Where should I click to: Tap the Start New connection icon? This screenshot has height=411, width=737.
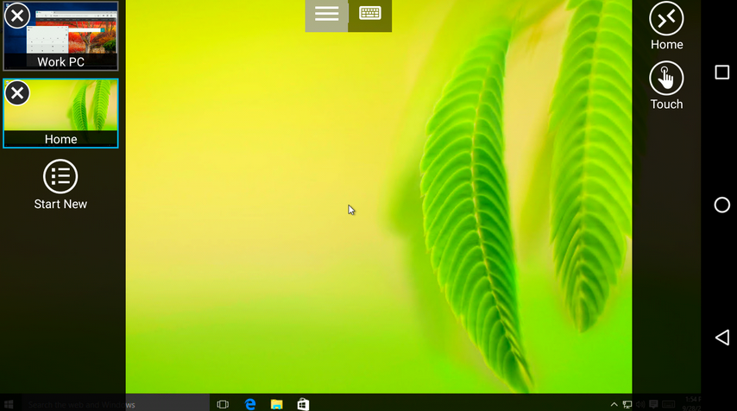click(x=60, y=176)
